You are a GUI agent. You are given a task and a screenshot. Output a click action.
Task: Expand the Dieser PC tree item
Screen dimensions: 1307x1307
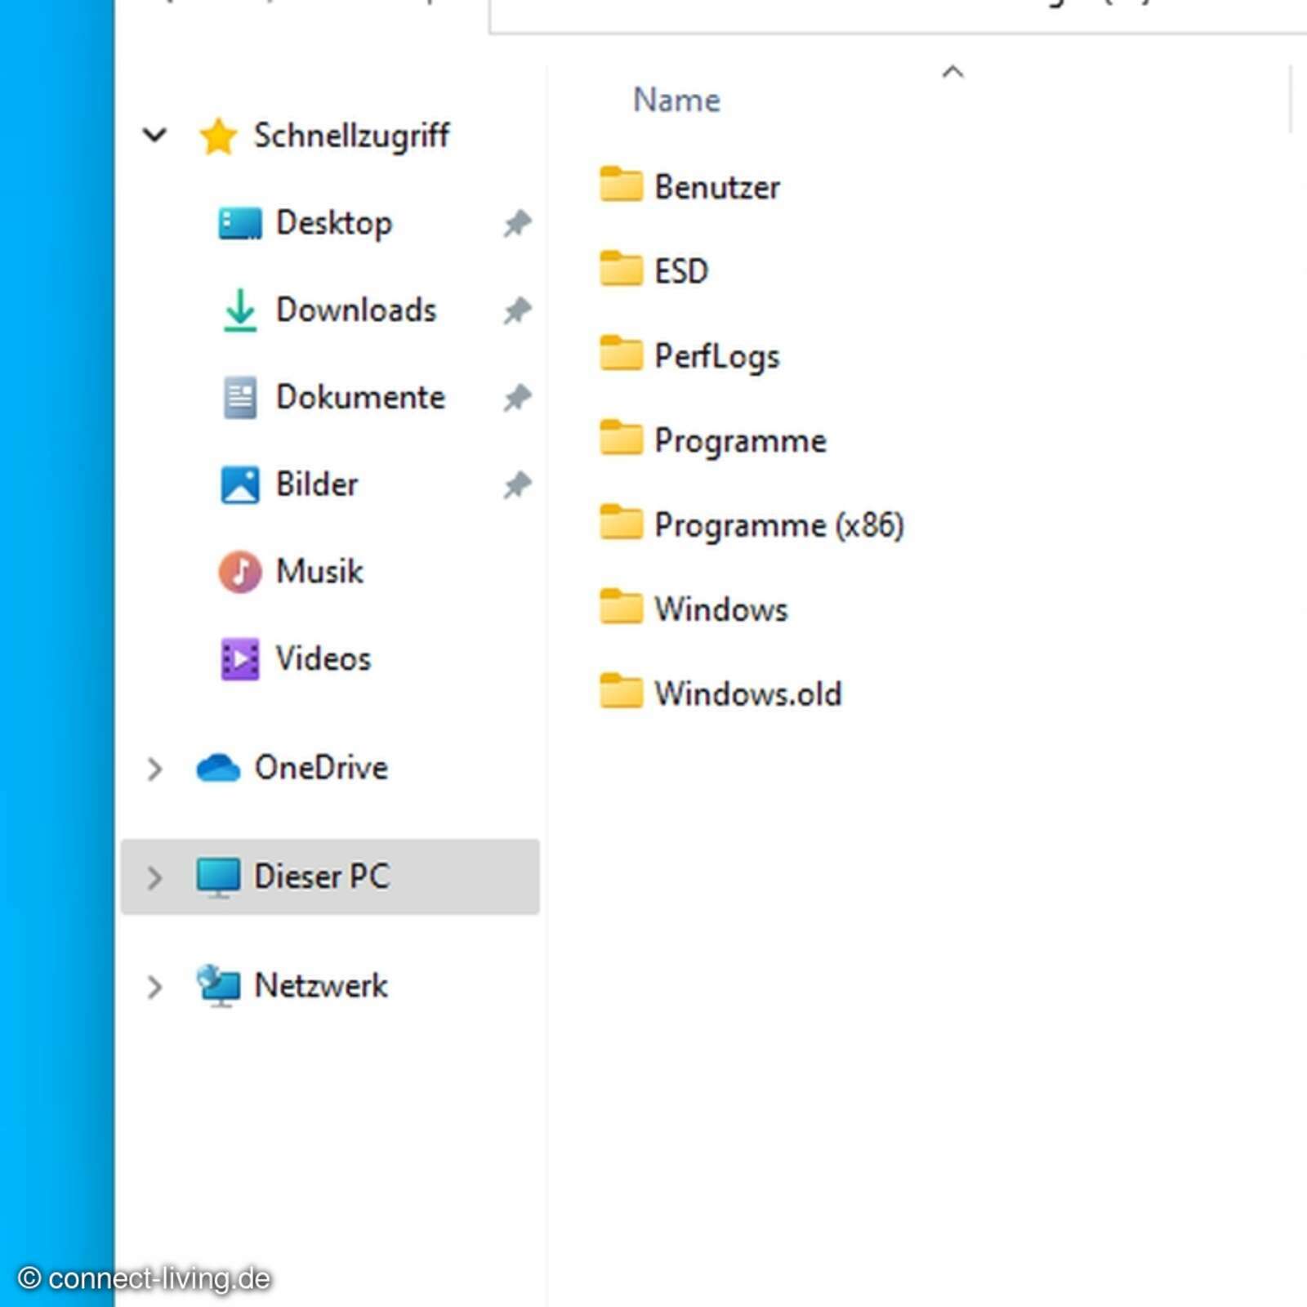click(155, 877)
